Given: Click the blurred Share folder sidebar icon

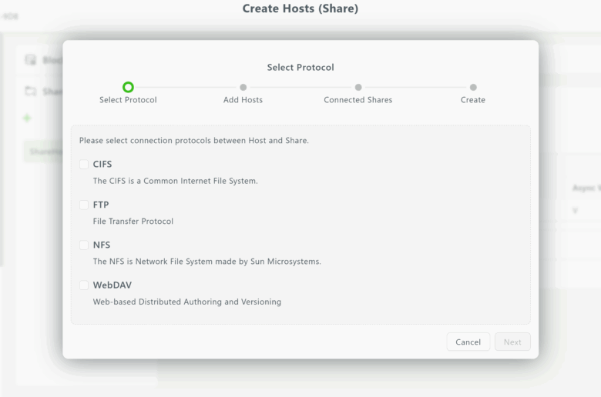Looking at the screenshot, I should [31, 92].
